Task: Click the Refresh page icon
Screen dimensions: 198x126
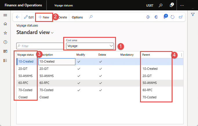Action: click(172, 17)
